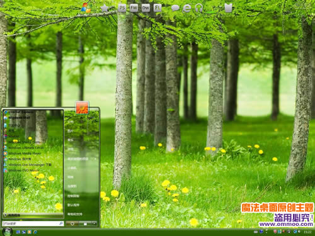315x236 pixels.
Task: Launch Photoshop from the PS dock icon
Action: pyautogui.click(x=122, y=8)
